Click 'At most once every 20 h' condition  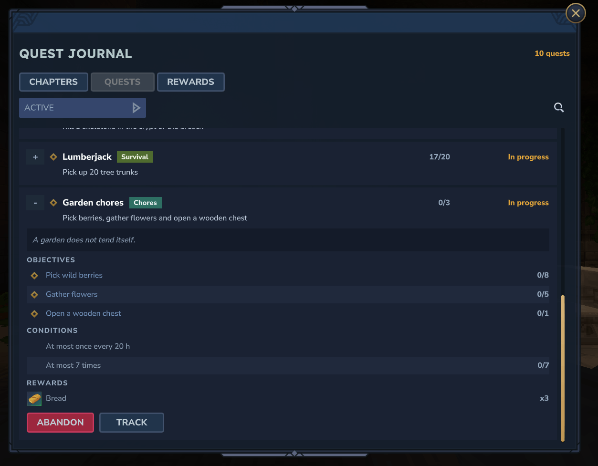point(88,346)
